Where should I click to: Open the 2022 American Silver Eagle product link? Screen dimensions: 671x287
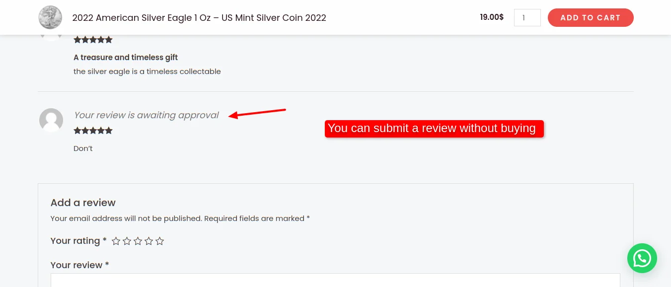[x=199, y=18]
